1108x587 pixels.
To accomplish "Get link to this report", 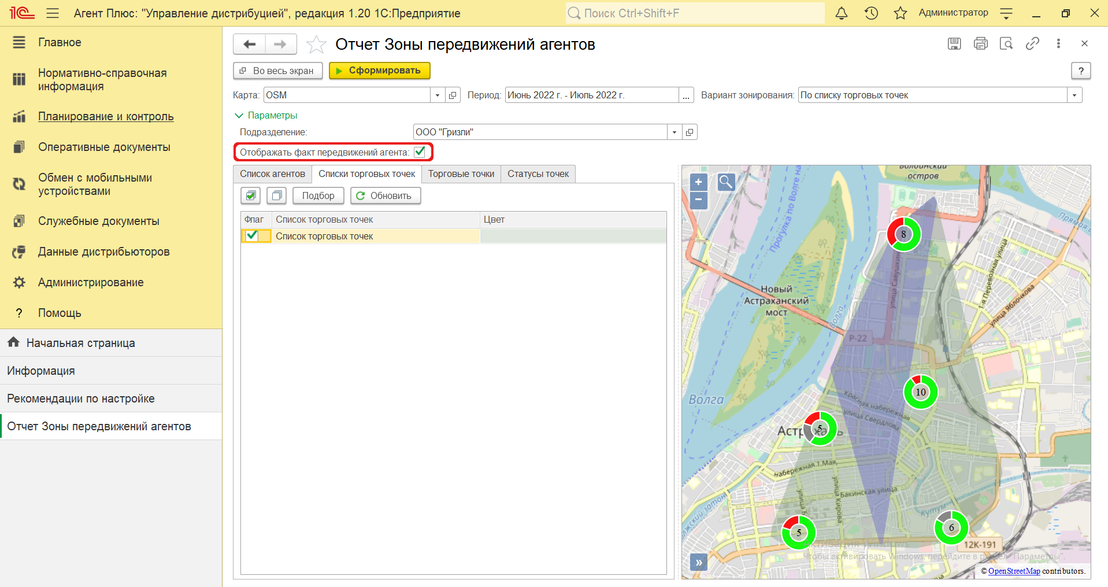I will pyautogui.click(x=1032, y=43).
